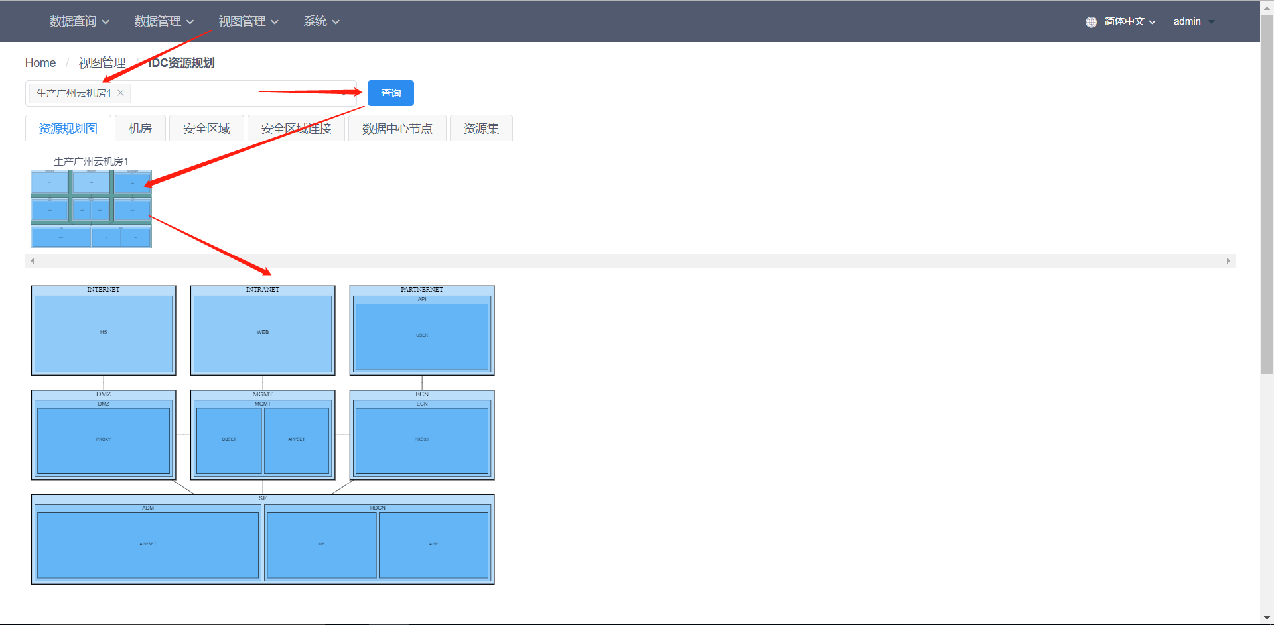Click the globe language icon
This screenshot has width=1274, height=625.
(x=1091, y=22)
